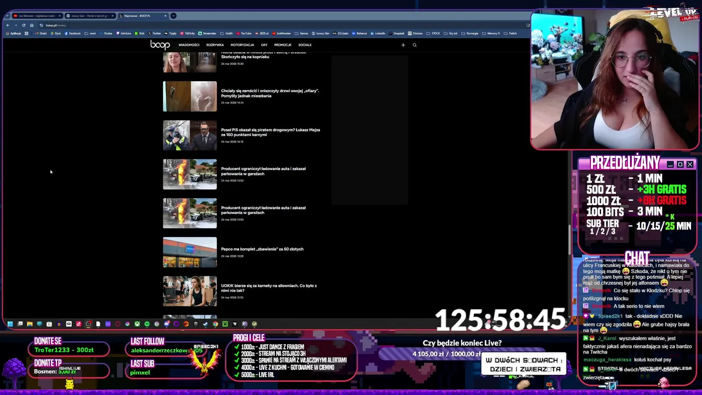Expand the STOCK bookmarks folder

click(x=433, y=33)
